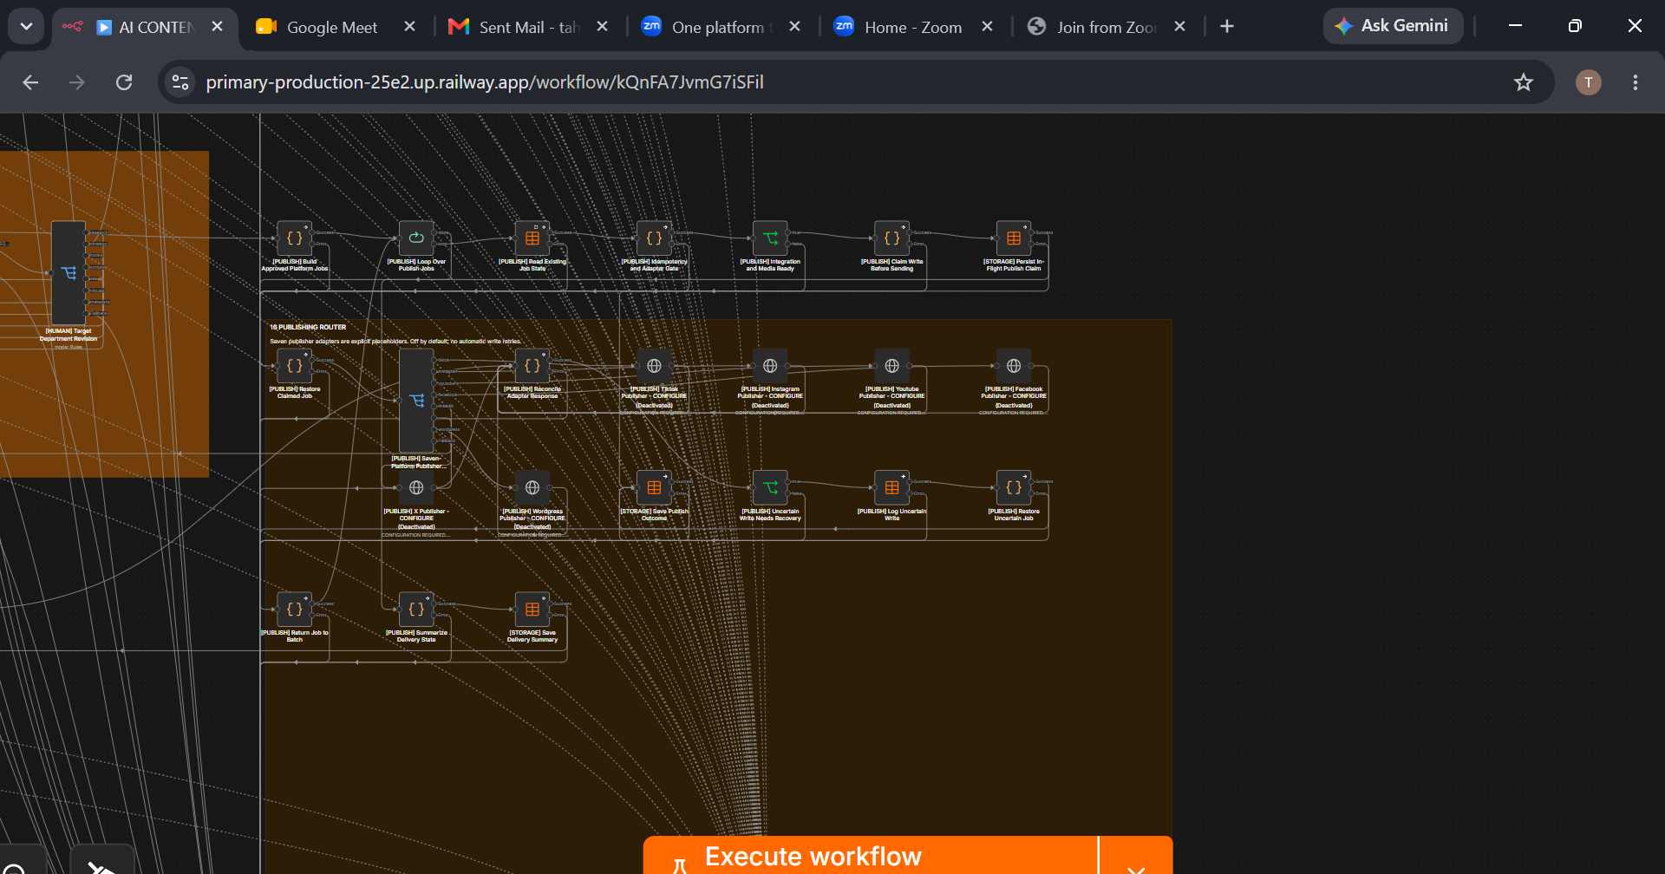Open the Claim Write Before Sending node

pos(891,238)
